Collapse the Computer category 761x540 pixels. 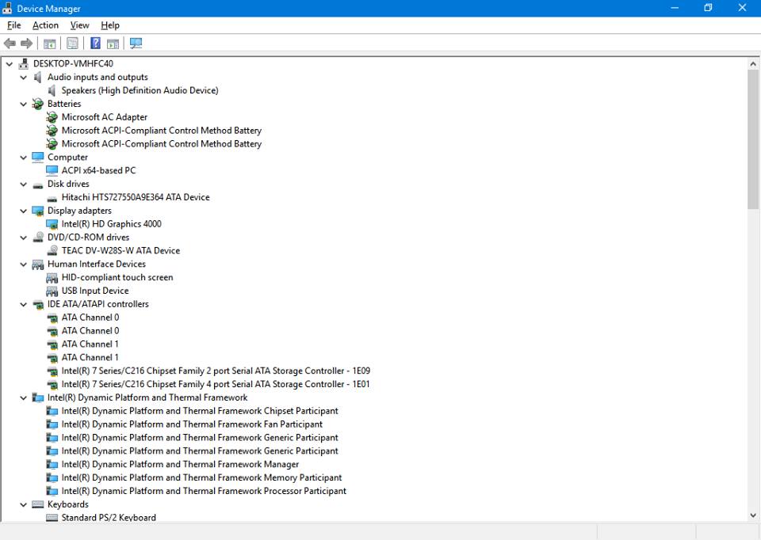pos(23,157)
